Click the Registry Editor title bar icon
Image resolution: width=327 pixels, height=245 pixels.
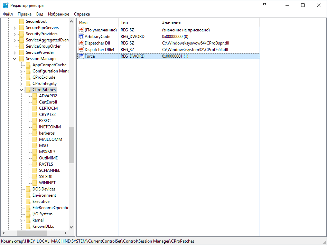pyautogui.click(x=6, y=5)
